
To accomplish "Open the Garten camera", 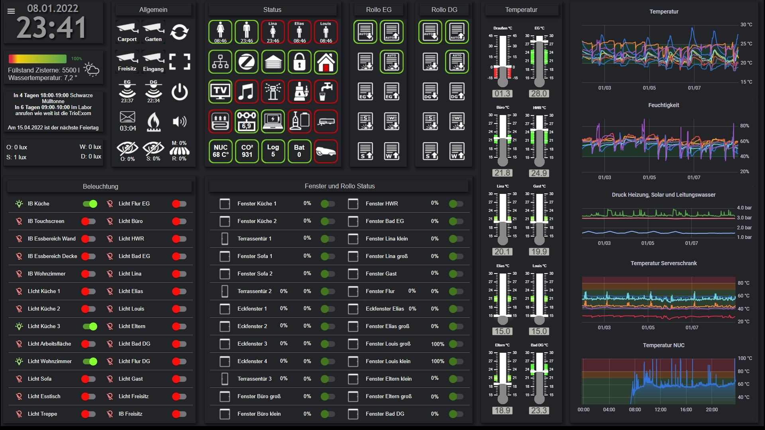I will pos(153,32).
